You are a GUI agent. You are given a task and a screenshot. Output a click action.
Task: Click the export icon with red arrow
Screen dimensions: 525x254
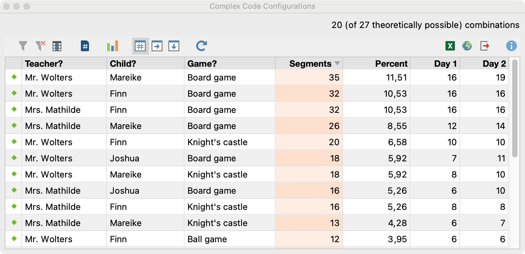[x=485, y=46]
